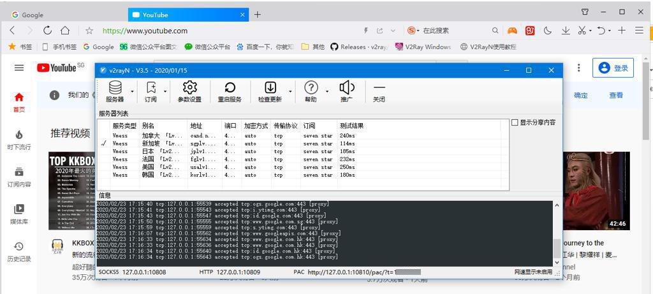Open the 帮助 help icon

click(311, 91)
